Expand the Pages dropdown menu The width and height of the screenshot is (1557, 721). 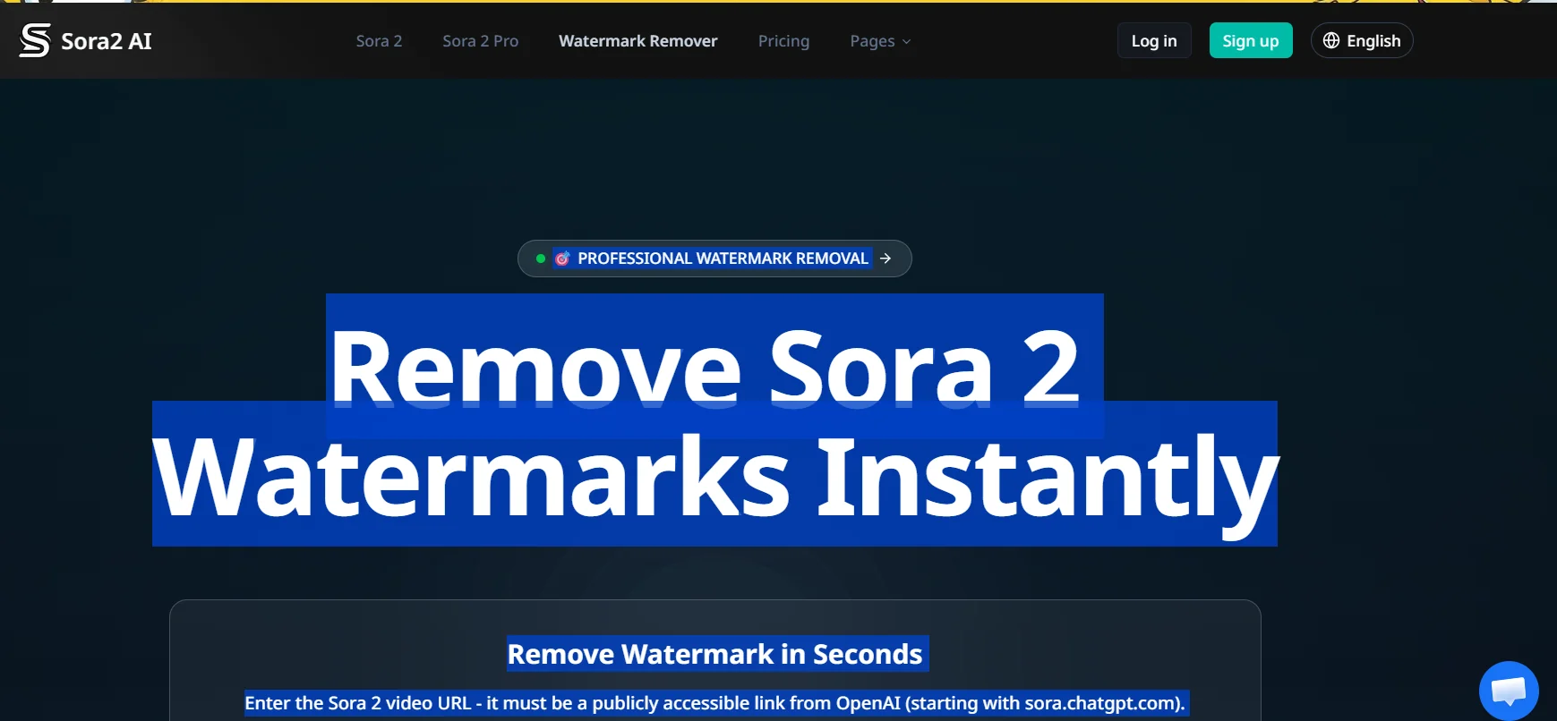880,41
